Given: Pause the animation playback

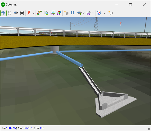Looking at the screenshot, I should (x=72, y=13).
